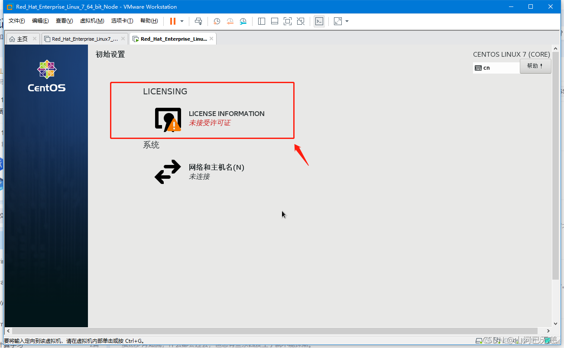This screenshot has height=348, width=564.
Task: Click the stretch guest display icon
Action: 338,21
